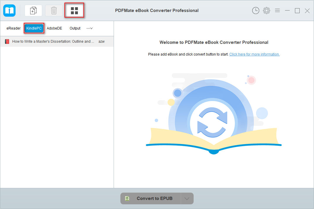Click the 'azw' format label of the book
Screen dimensions: 314x209
[102, 42]
